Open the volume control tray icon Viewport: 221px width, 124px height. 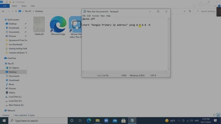tap(192, 121)
